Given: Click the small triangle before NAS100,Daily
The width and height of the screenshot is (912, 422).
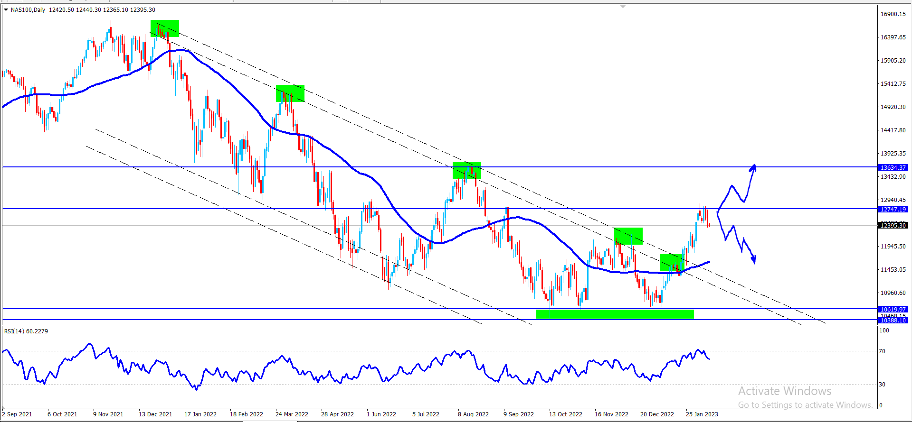Looking at the screenshot, I should coord(6,9).
